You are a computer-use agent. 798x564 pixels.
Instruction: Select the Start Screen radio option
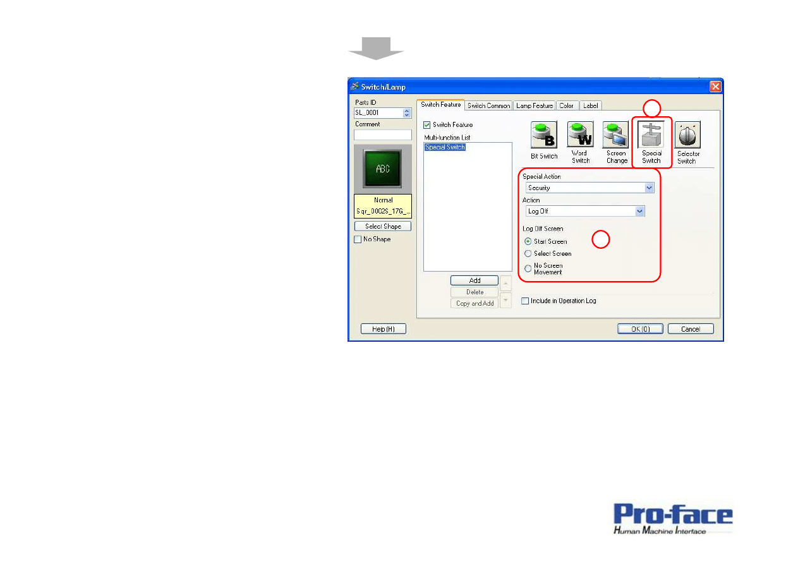pos(528,241)
